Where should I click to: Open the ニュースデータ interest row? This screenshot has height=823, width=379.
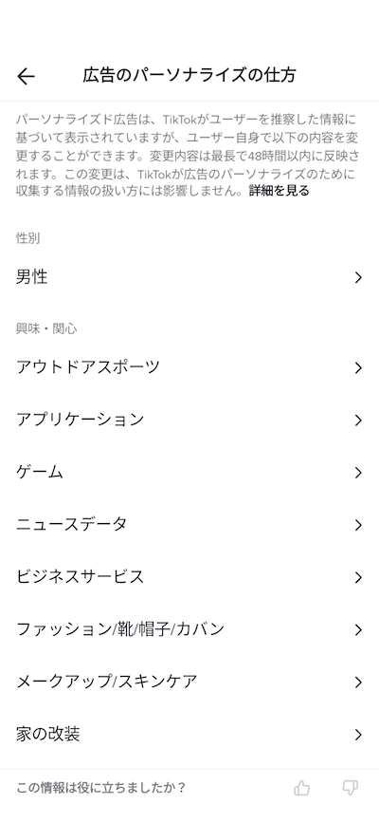click(x=189, y=525)
